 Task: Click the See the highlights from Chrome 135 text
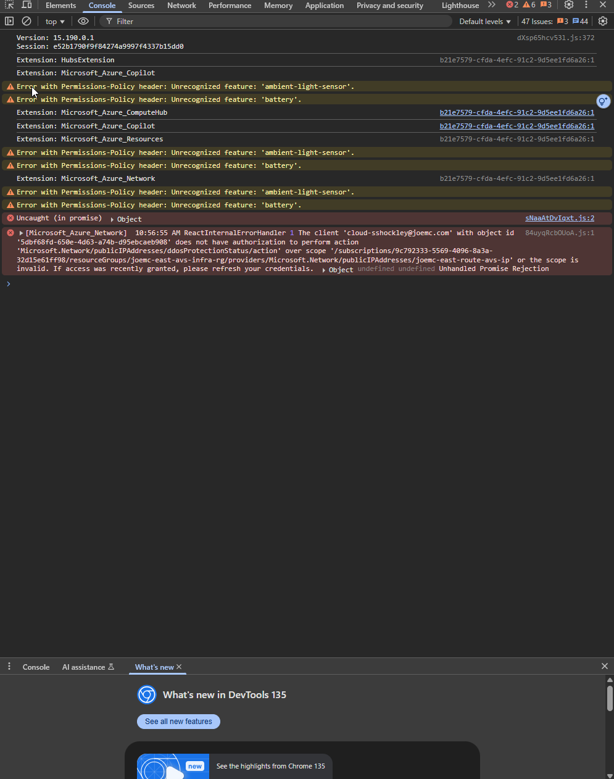point(270,766)
